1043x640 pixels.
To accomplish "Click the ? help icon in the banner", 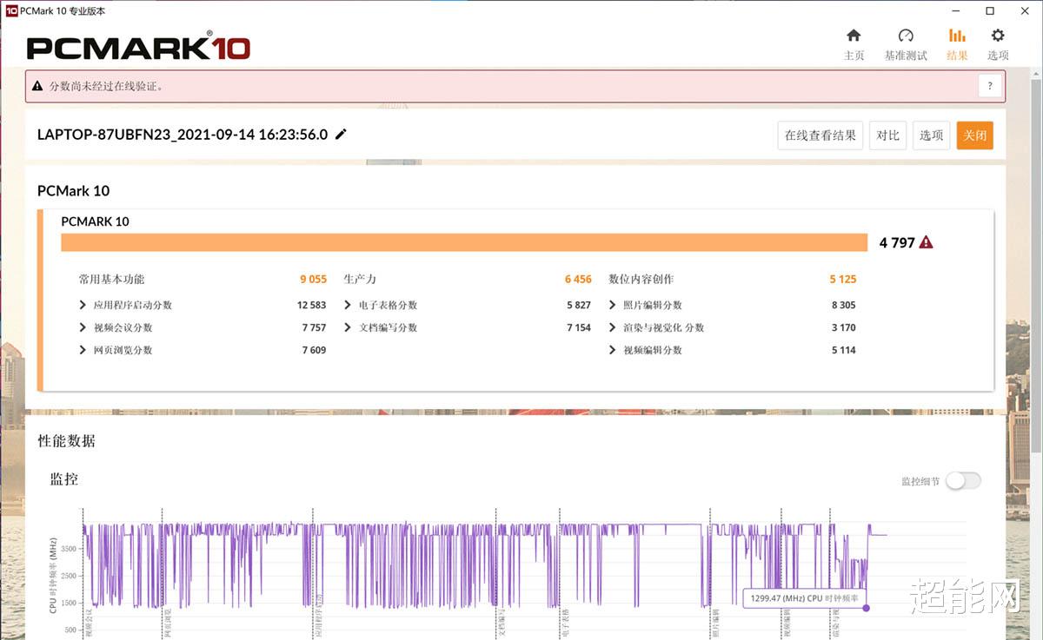I will pyautogui.click(x=989, y=86).
